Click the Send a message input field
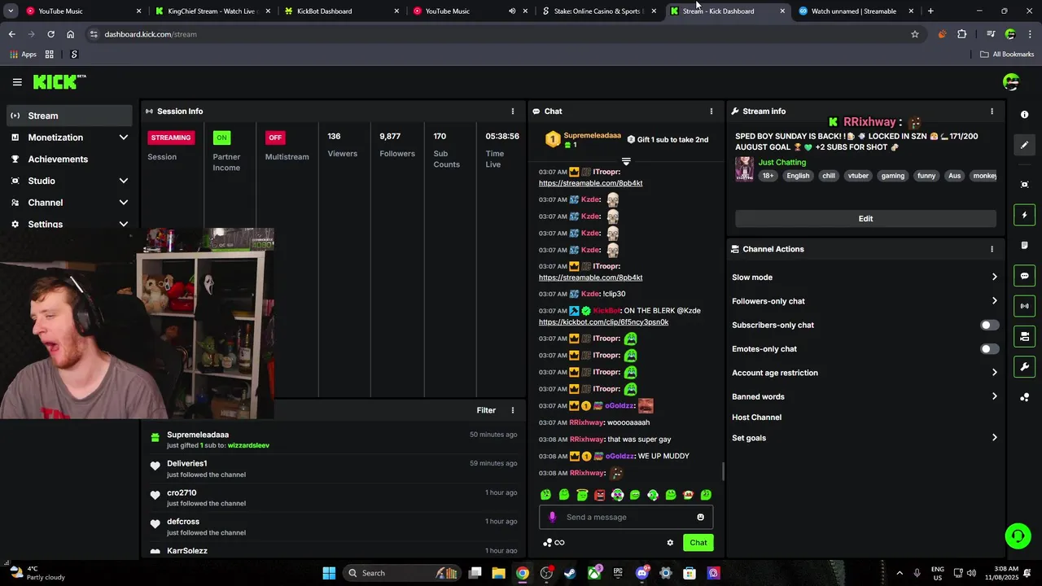This screenshot has width=1042, height=586. [626, 517]
